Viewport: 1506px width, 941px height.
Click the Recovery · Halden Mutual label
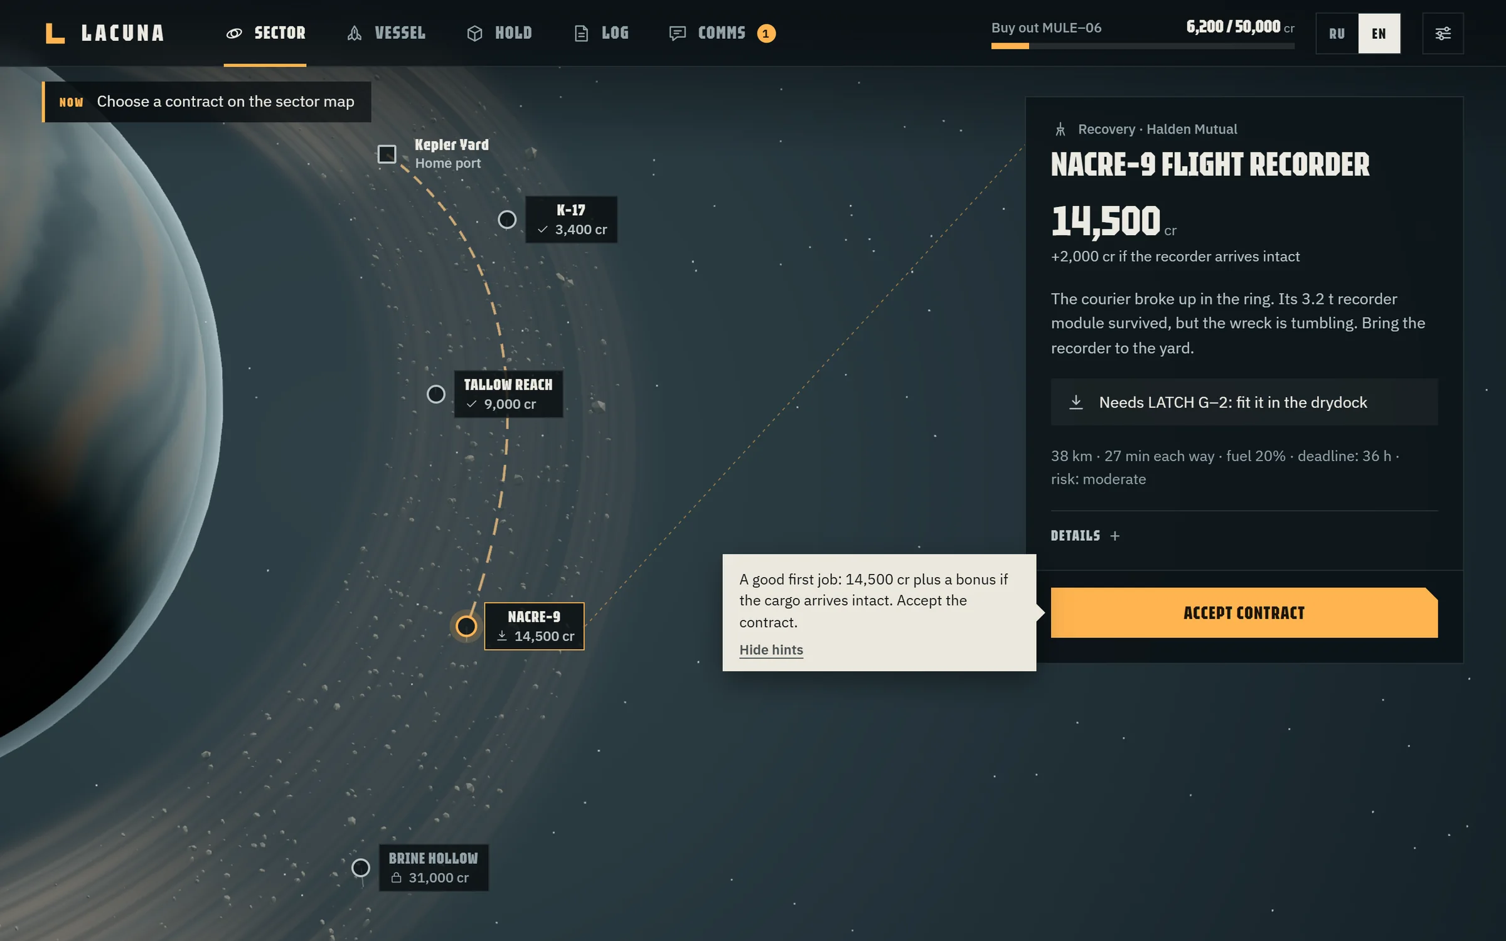[x=1158, y=129]
